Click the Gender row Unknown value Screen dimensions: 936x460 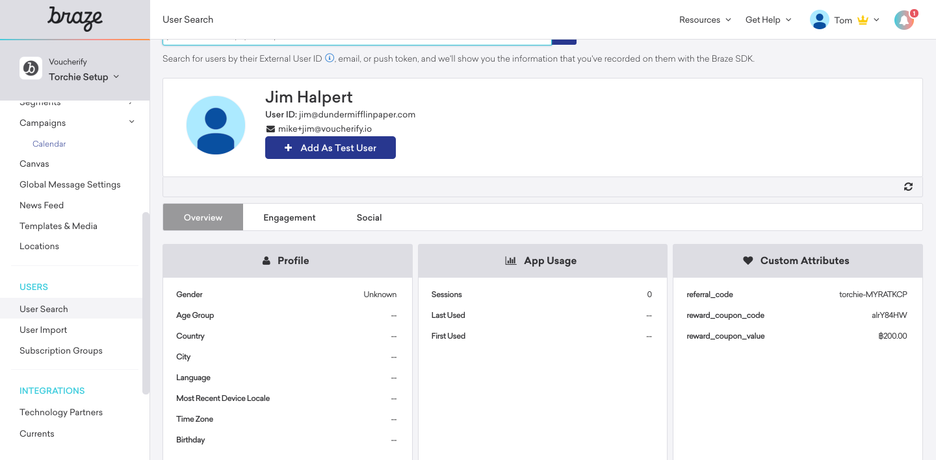click(380, 295)
